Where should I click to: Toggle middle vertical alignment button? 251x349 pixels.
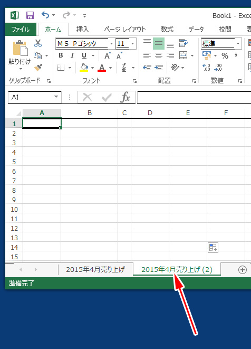(159, 43)
